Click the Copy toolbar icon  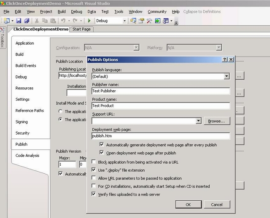(x=45, y=21)
